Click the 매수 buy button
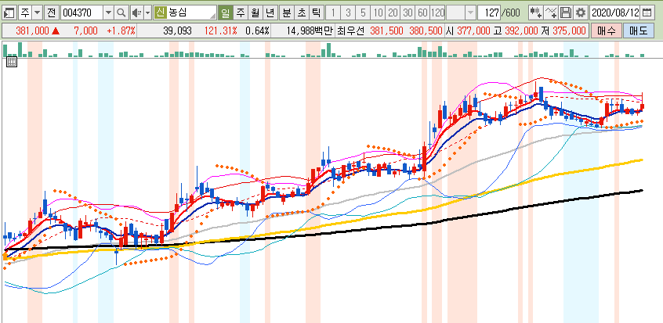 coord(606,31)
